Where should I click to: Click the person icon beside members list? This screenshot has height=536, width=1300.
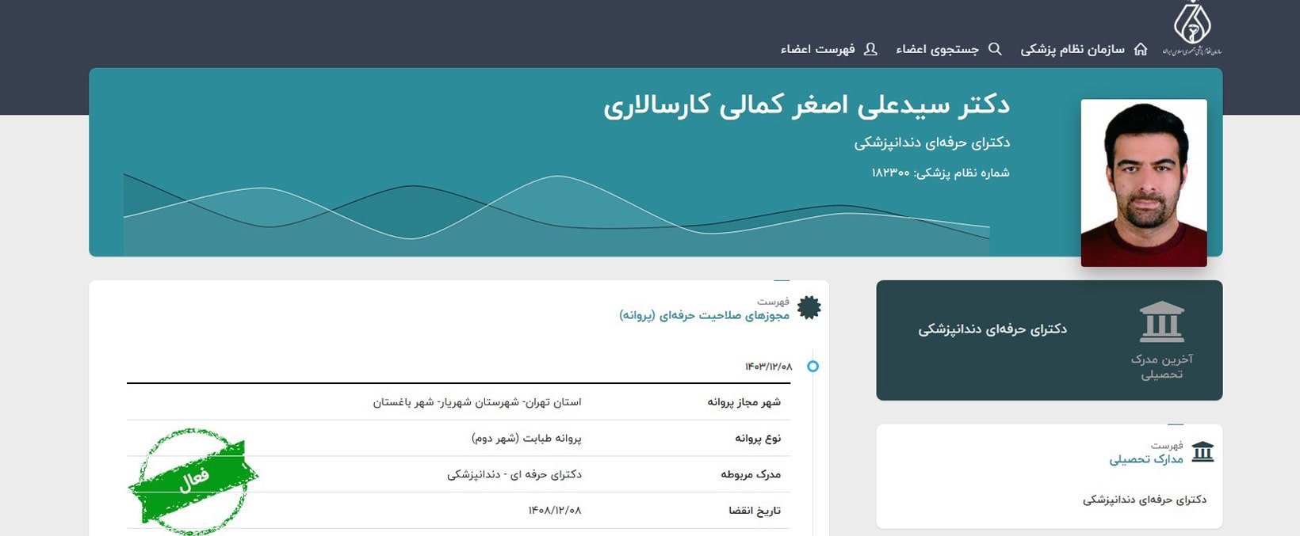(x=870, y=49)
